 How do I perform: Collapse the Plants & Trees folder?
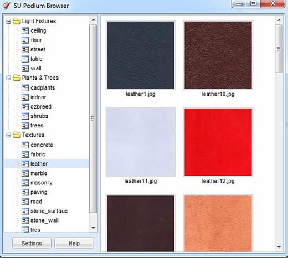[x=8, y=78]
